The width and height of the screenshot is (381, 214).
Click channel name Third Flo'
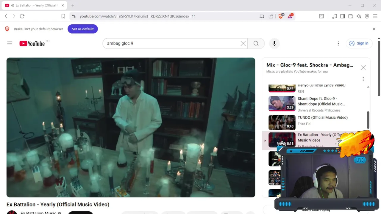pos(304,124)
